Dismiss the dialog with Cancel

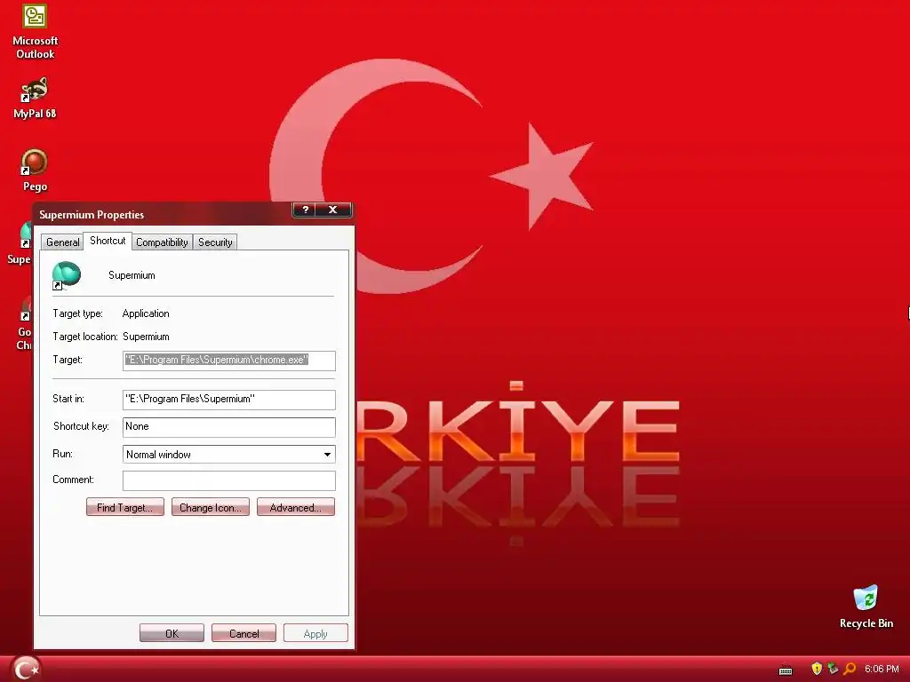(243, 633)
